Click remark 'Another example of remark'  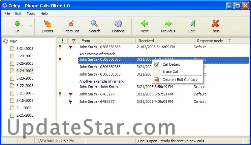(x=101, y=81)
